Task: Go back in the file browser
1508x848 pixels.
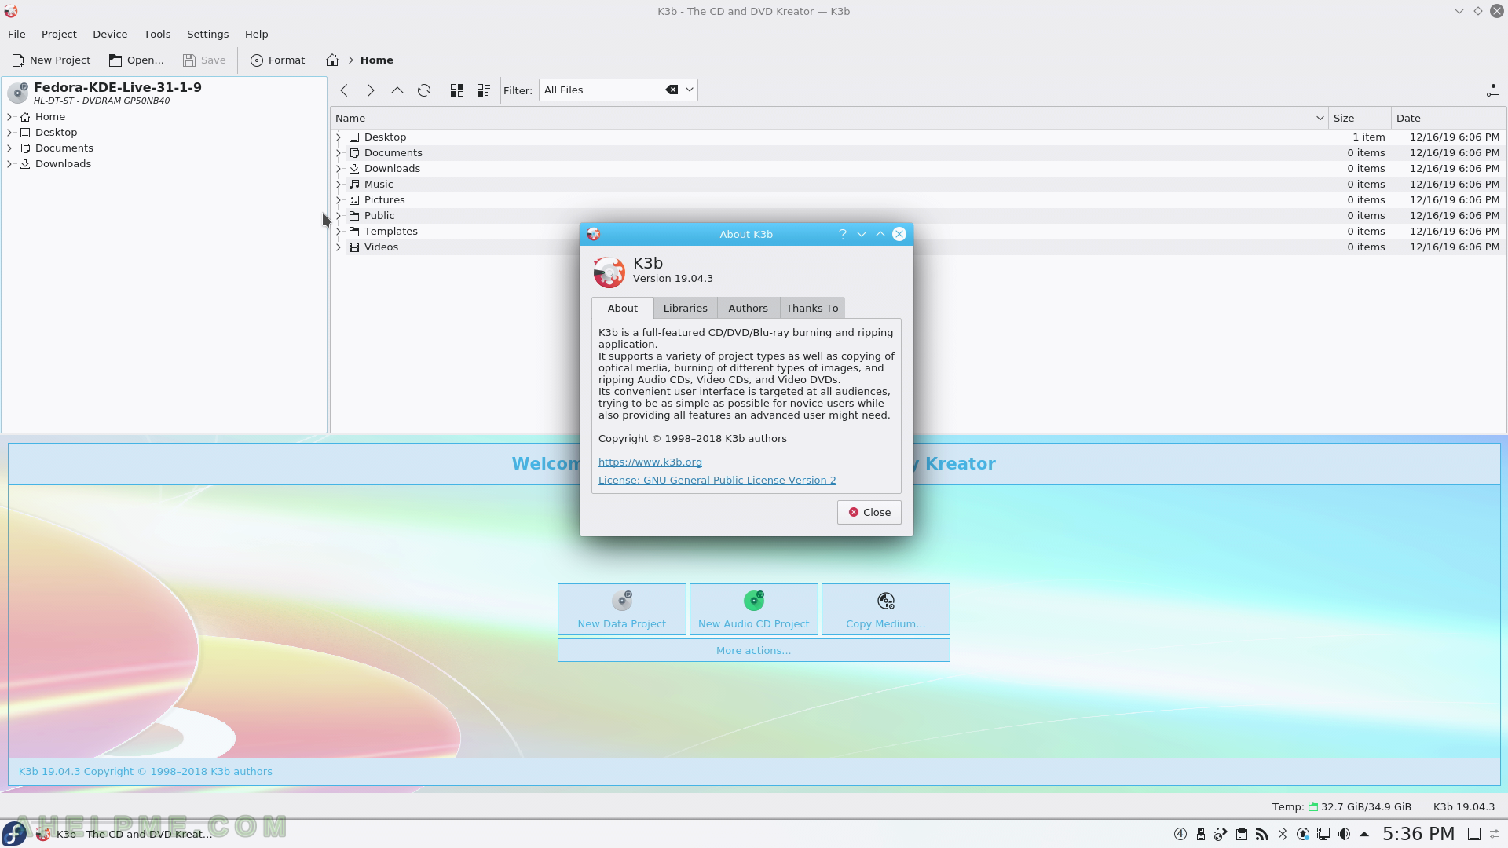Action: point(344,90)
